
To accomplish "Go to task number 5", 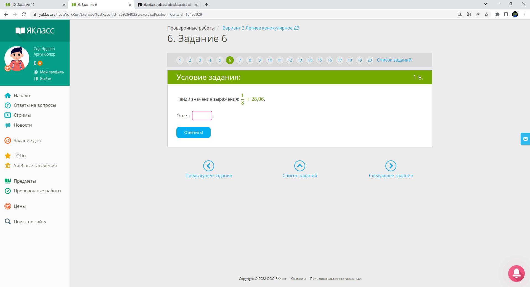I will pos(220,60).
